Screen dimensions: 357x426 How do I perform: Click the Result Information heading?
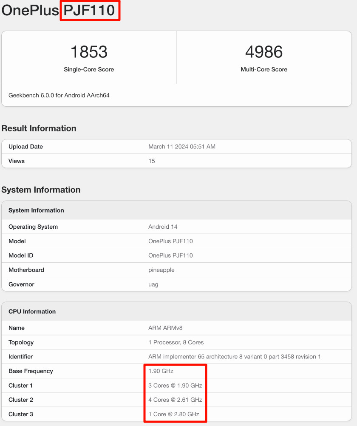pos(39,128)
